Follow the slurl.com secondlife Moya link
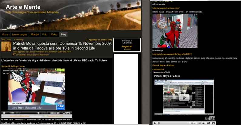 click(x=172, y=54)
